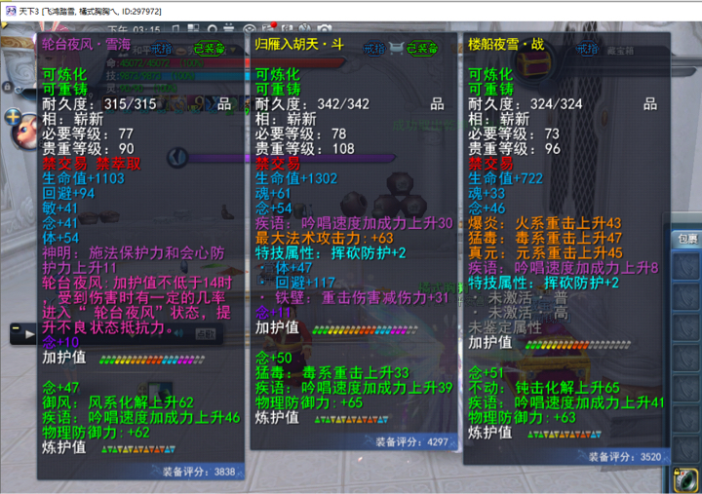Viewport: 702px width, 494px height.
Task: Click the speaker icon next to 点歌
Action: point(178,333)
